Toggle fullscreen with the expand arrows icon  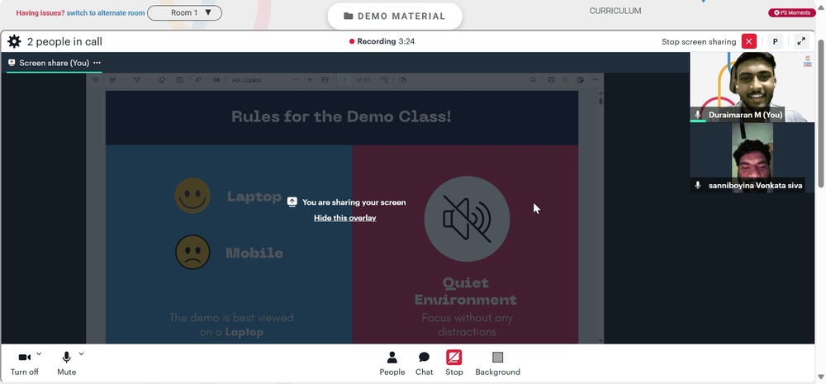(801, 41)
